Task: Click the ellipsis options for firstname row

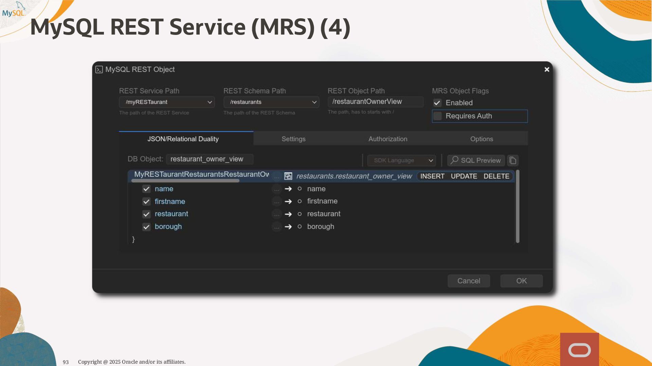Action: tap(277, 202)
